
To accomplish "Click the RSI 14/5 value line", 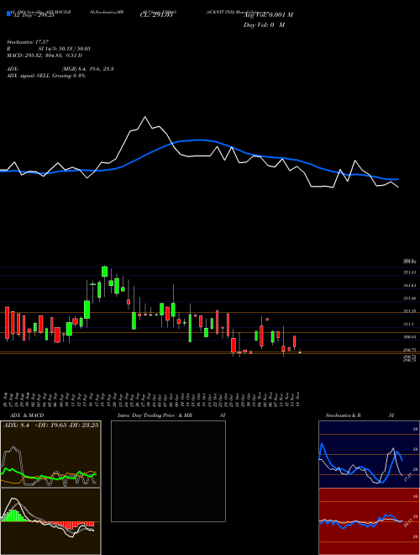I will [x=50, y=49].
